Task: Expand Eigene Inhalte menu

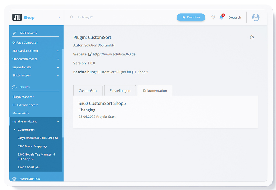Action: [x=36, y=67]
